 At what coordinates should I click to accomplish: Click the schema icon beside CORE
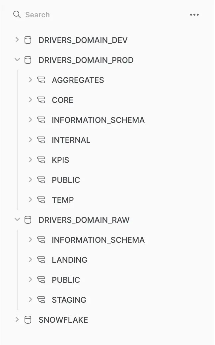41,100
